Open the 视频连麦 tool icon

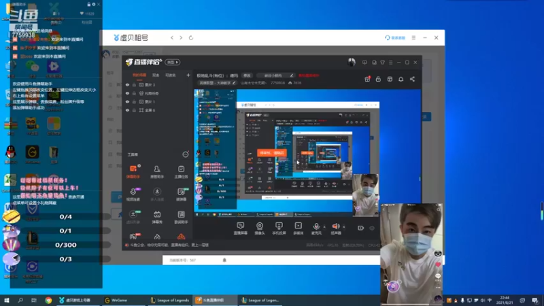[133, 194]
